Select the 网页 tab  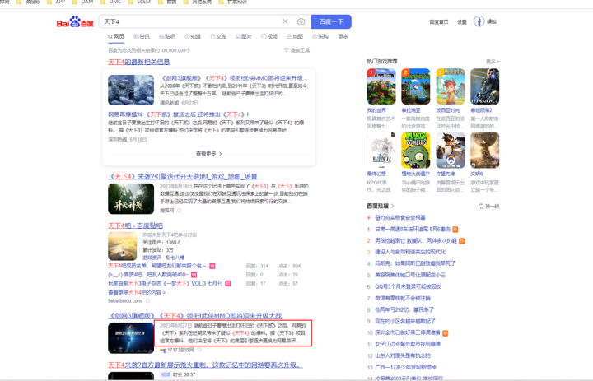point(116,36)
